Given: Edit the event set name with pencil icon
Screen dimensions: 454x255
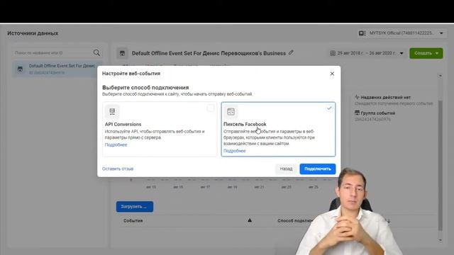Looking at the screenshot, I should click(291, 52).
